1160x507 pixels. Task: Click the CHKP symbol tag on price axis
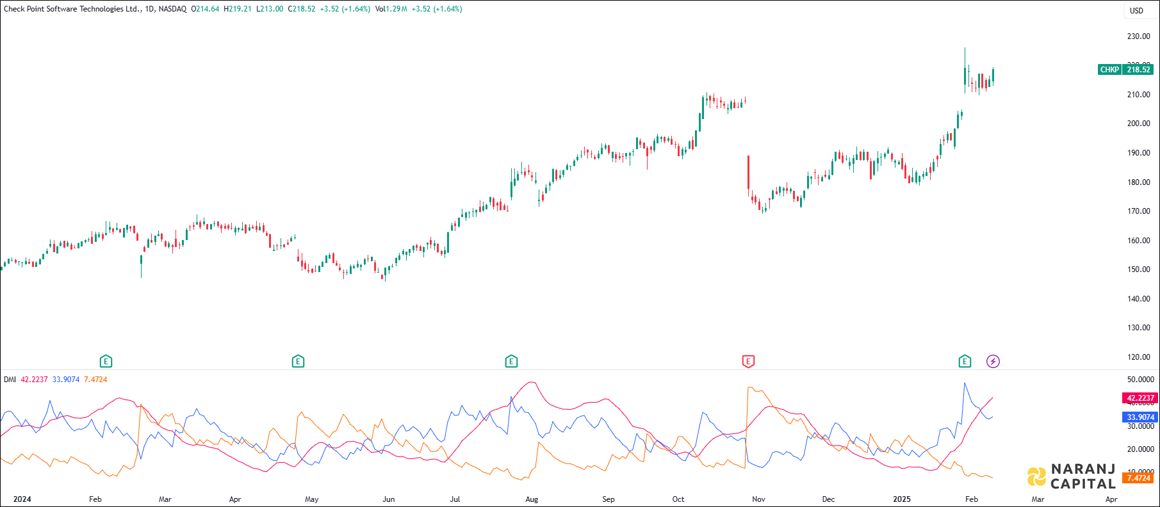(x=1109, y=70)
